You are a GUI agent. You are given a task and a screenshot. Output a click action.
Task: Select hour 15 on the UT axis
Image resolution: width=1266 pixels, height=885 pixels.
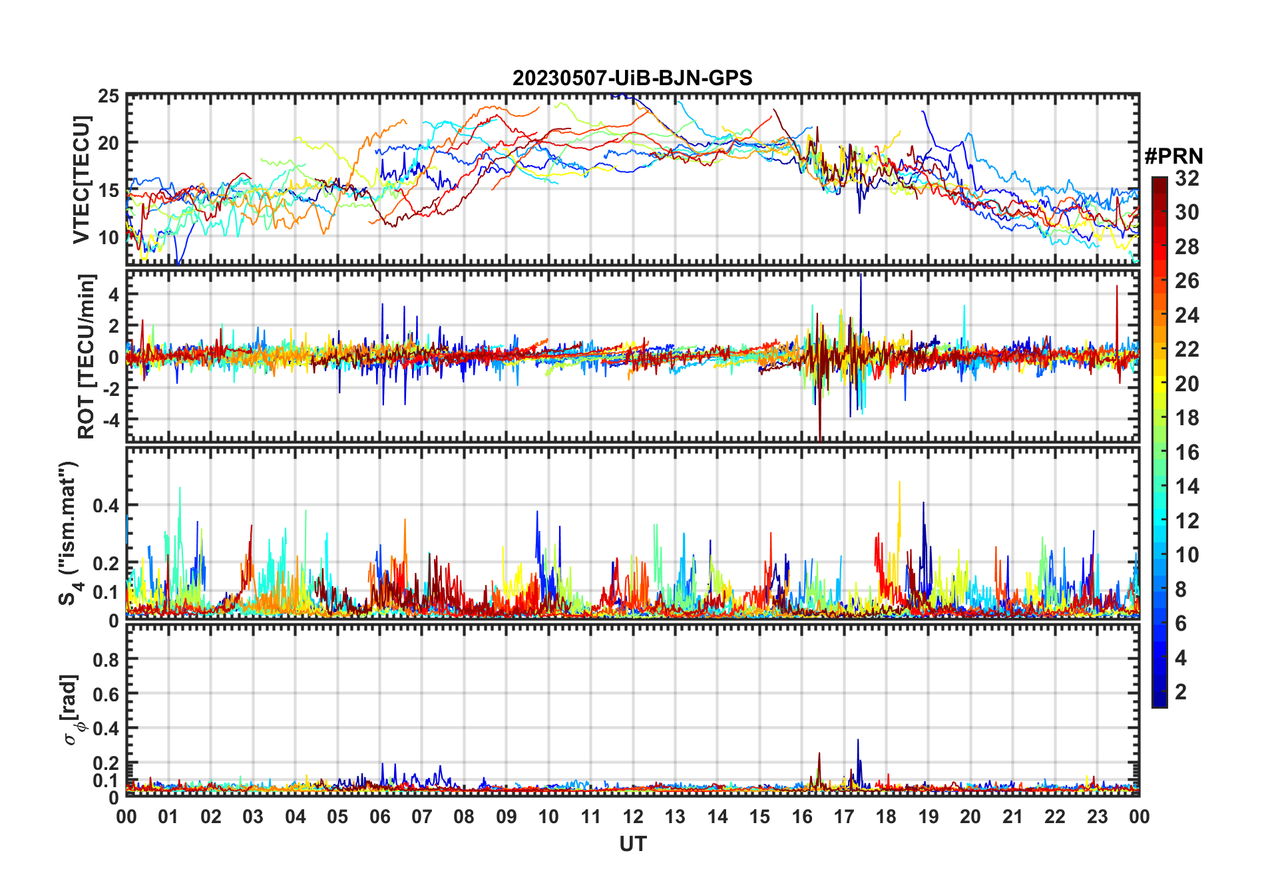pos(759,816)
